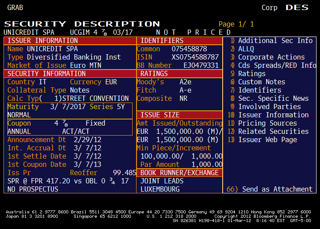Click JOINT LEADS book runner

click(162, 181)
